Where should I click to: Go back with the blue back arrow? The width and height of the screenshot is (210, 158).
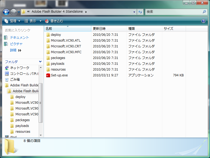(x=6, y=12)
